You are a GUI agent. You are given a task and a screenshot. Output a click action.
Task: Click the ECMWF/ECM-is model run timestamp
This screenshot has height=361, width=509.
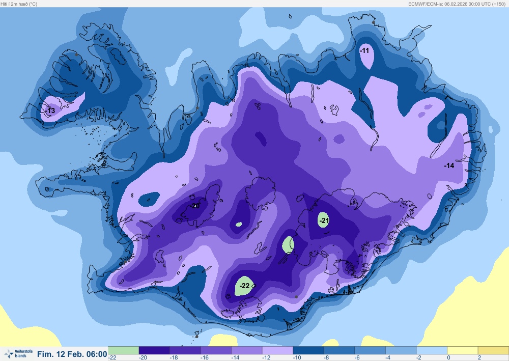pos(457,4)
